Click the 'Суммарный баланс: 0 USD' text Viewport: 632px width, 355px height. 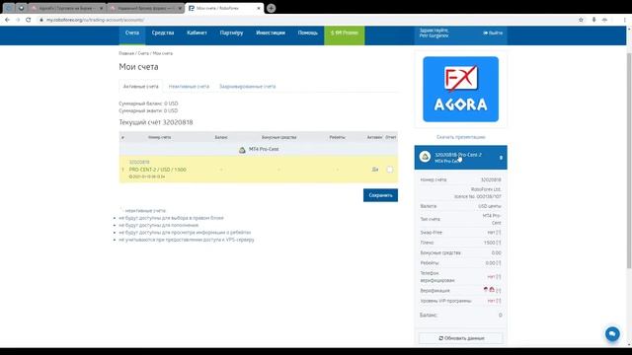(x=148, y=104)
